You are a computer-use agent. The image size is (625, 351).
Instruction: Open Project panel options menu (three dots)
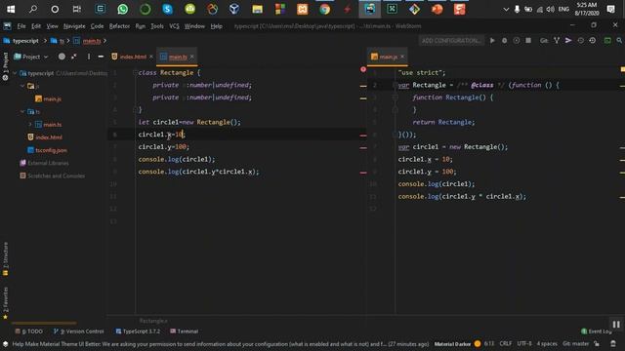pos(89,57)
